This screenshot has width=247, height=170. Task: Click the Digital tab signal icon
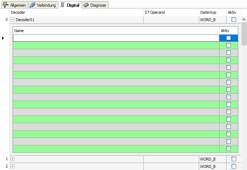[63, 5]
